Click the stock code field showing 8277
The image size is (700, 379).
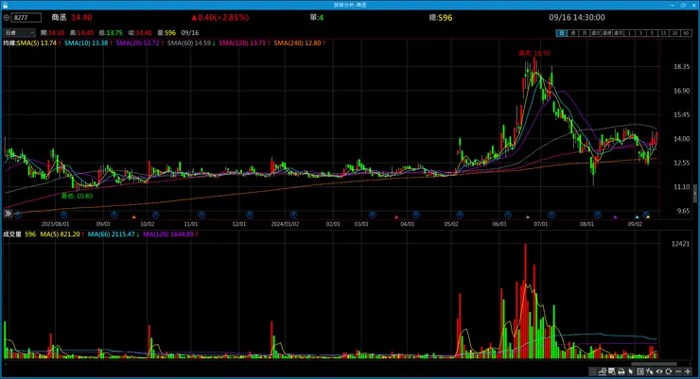(x=26, y=17)
